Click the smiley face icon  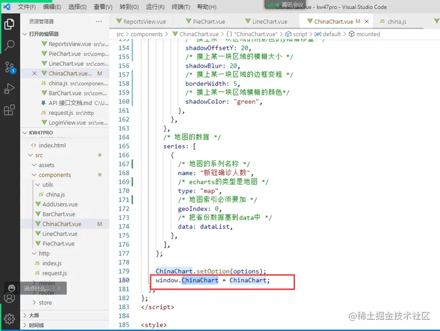click(x=12, y=288)
